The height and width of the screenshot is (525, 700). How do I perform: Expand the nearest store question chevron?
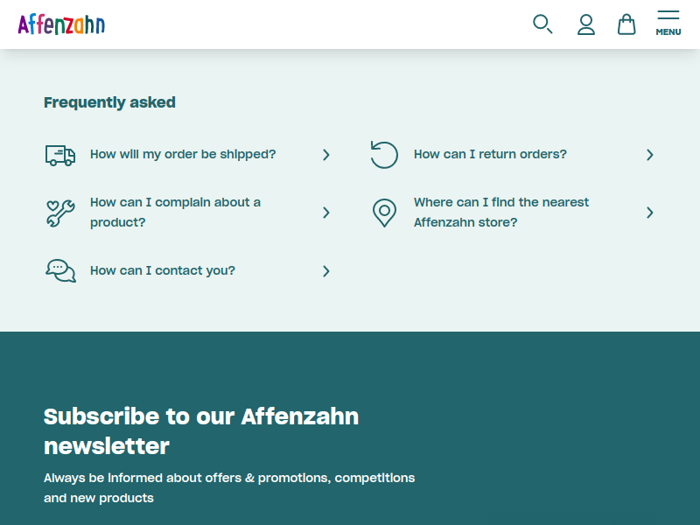pos(650,213)
